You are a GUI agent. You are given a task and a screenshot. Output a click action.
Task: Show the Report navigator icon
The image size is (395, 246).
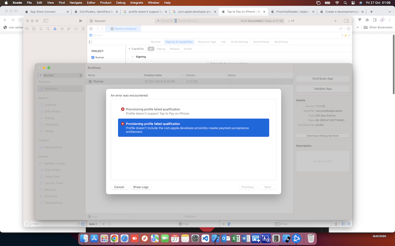pos(83,29)
